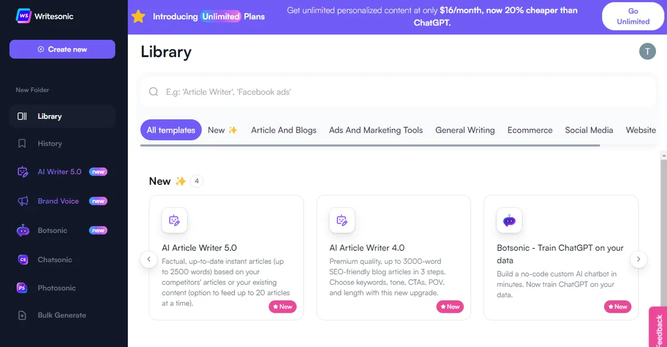Image resolution: width=667 pixels, height=347 pixels.
Task: Click New badge on AI Article Writer 5.0
Action: (x=283, y=306)
